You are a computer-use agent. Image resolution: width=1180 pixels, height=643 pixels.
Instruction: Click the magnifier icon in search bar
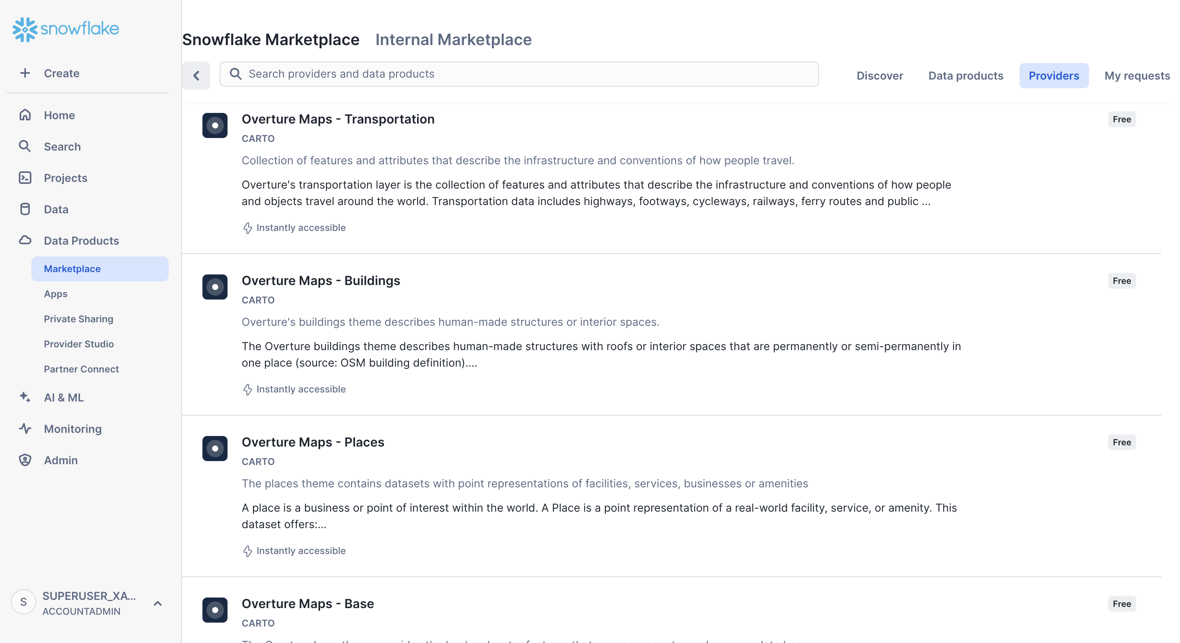(235, 74)
